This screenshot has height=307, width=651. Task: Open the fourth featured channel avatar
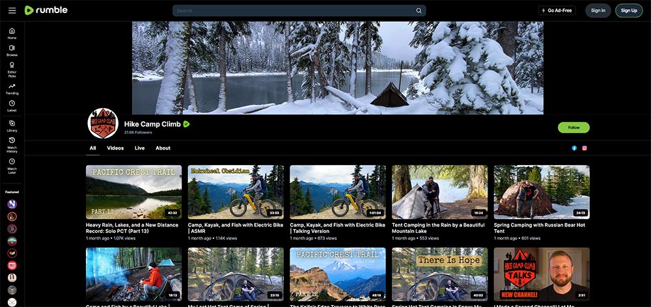(x=12, y=241)
